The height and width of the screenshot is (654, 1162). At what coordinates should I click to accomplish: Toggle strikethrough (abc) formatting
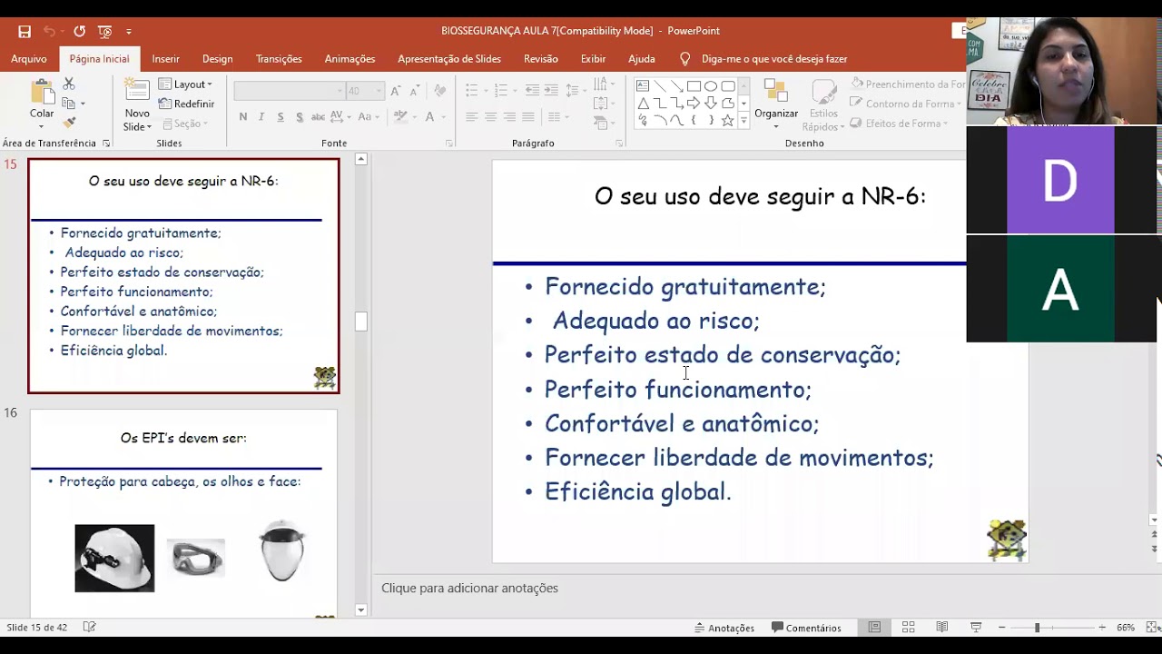pyautogui.click(x=318, y=117)
